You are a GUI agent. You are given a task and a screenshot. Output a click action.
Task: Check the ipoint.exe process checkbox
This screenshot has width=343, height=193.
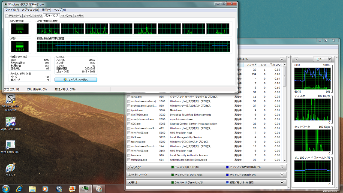[x=129, y=110]
